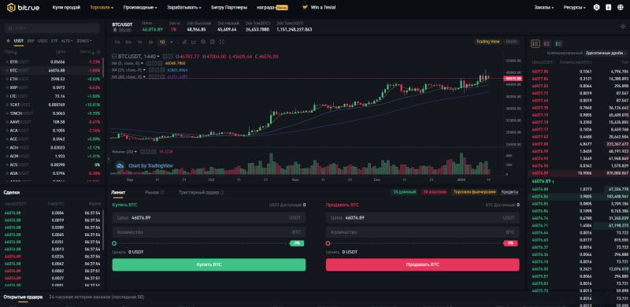Expand the ALTS market dropdown
The width and height of the screenshot is (630, 307).
[67, 41]
